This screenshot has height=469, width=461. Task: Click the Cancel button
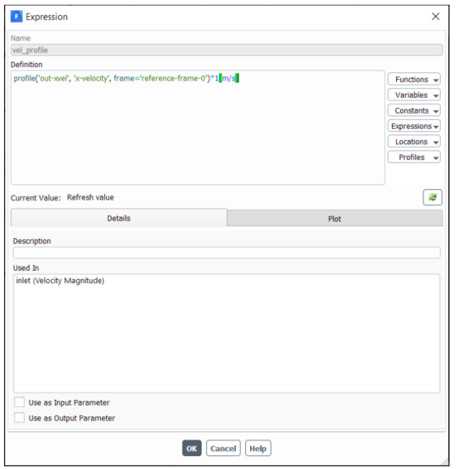[223, 448]
